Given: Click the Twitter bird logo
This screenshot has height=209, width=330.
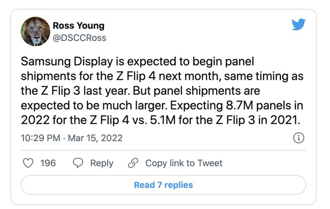Looking at the screenshot, I should point(299,24).
